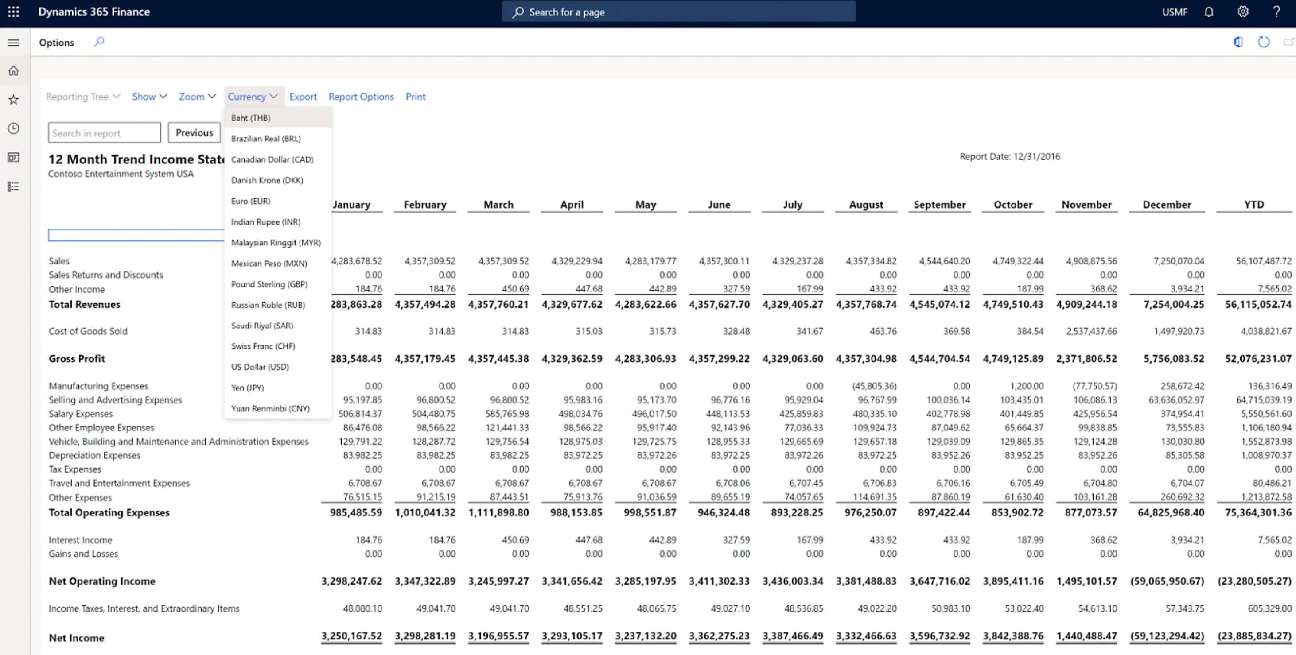The image size is (1296, 655).
Task: Open Workspaces icon in the sidebar
Action: click(14, 158)
